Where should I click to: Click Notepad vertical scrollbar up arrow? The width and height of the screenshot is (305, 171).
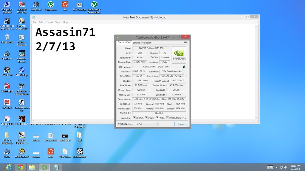[x=256, y=26]
